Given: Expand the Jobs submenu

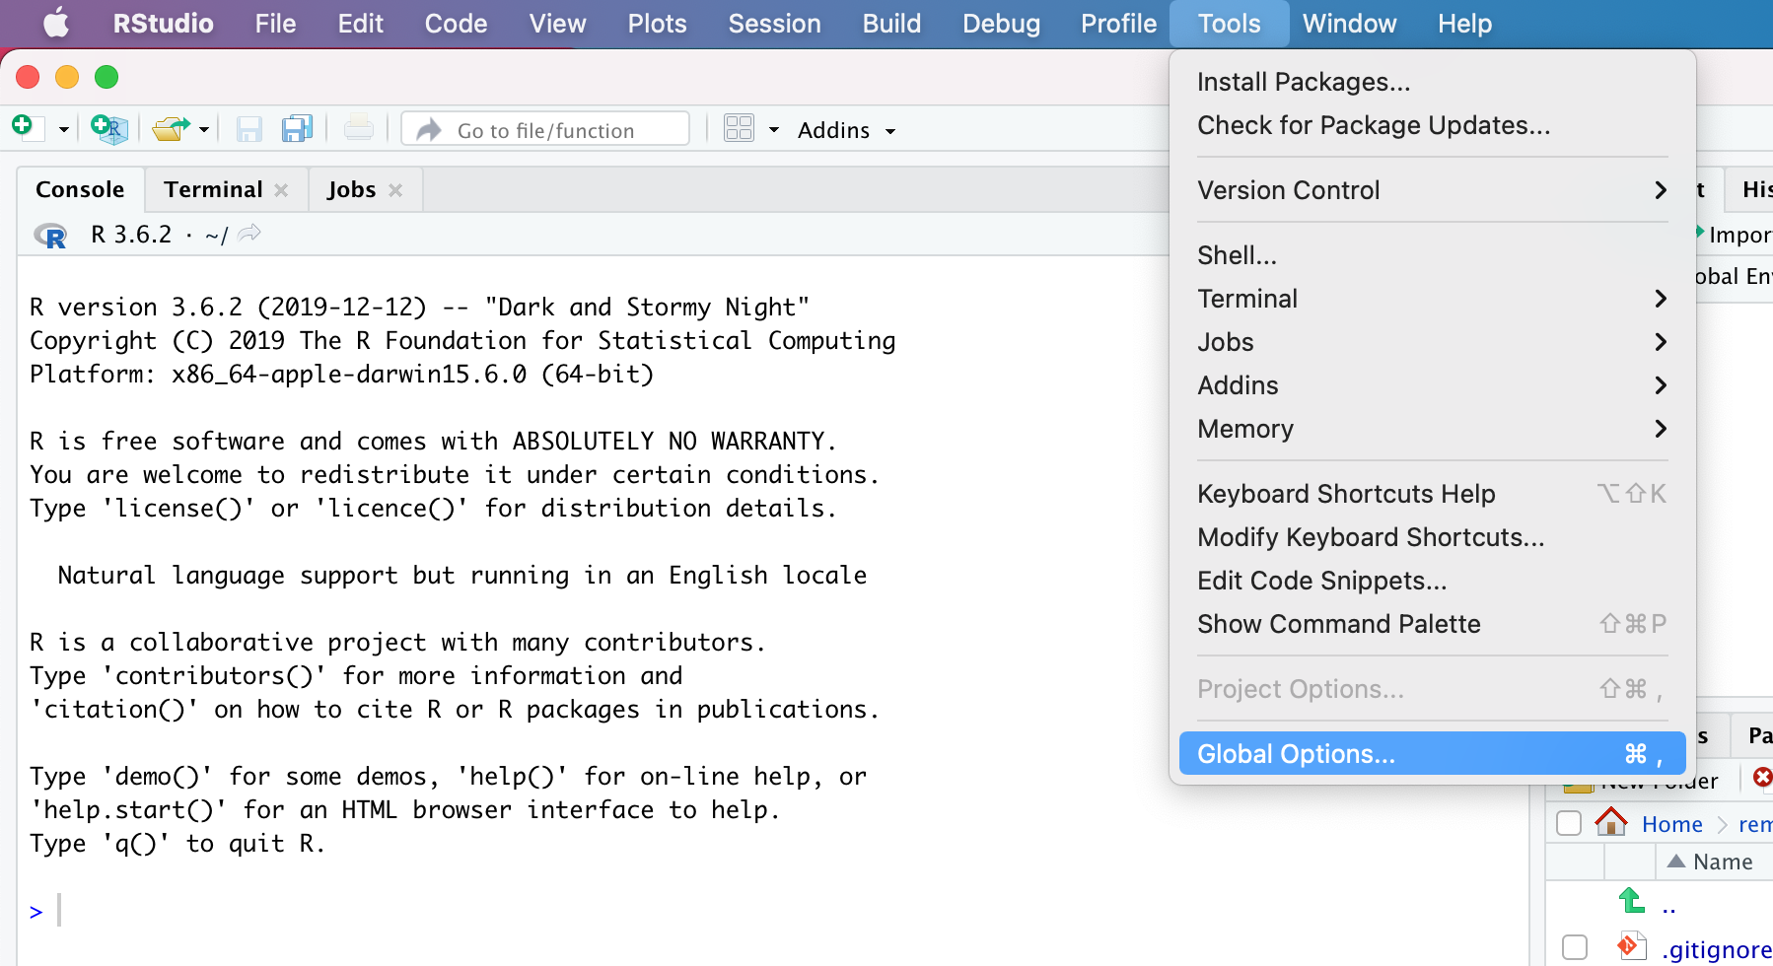Looking at the screenshot, I should pos(1432,342).
